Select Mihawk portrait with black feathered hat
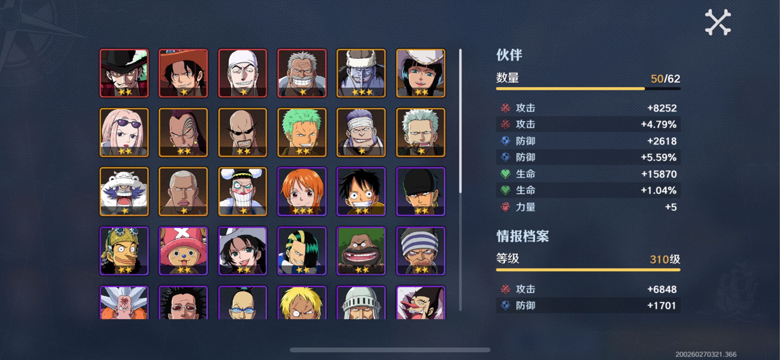The height and width of the screenshot is (360, 780). [x=124, y=73]
